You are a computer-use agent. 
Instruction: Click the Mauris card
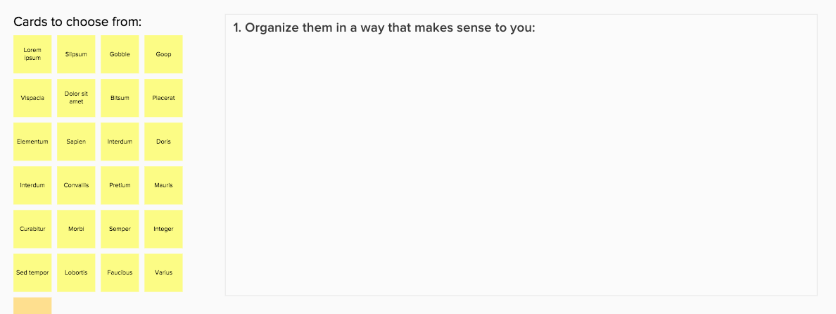(163, 185)
